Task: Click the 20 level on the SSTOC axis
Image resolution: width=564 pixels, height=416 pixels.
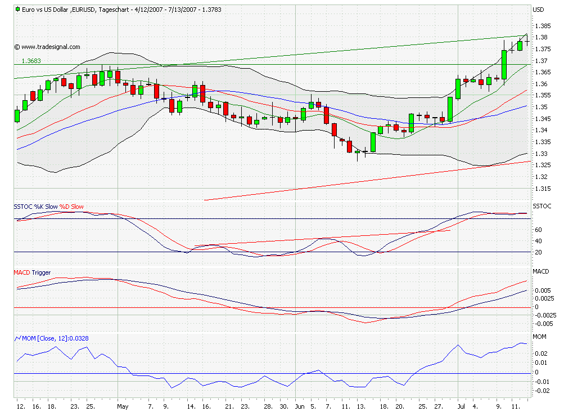Action: click(x=539, y=253)
